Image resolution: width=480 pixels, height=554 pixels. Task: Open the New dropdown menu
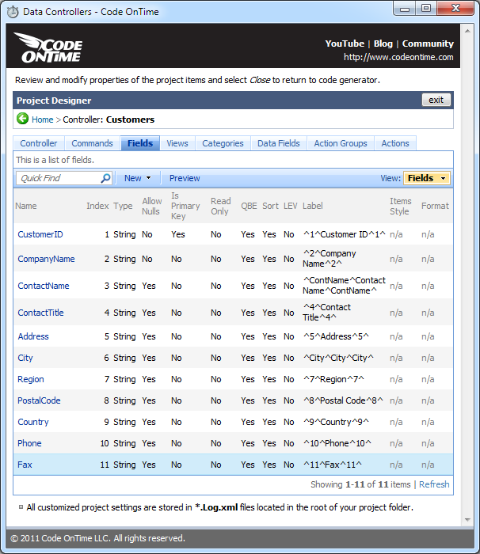pyautogui.click(x=137, y=178)
